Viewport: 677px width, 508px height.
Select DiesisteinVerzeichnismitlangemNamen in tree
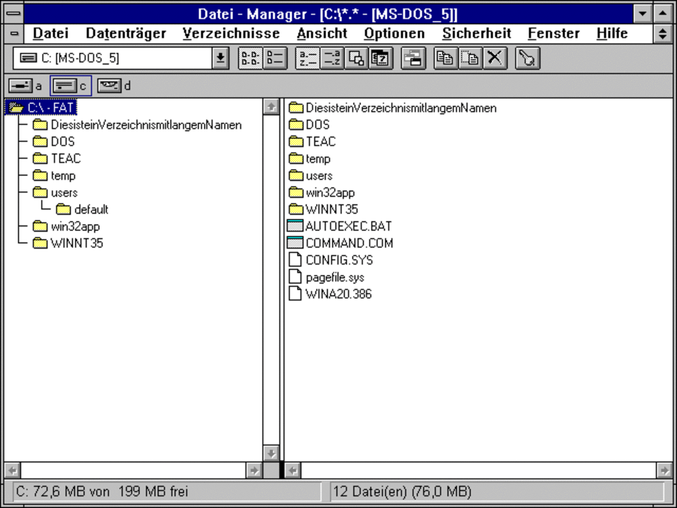coord(146,125)
